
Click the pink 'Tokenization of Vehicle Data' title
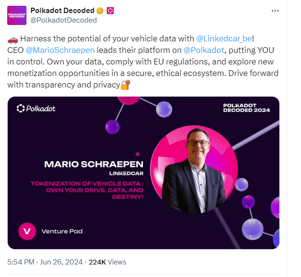click(87, 189)
